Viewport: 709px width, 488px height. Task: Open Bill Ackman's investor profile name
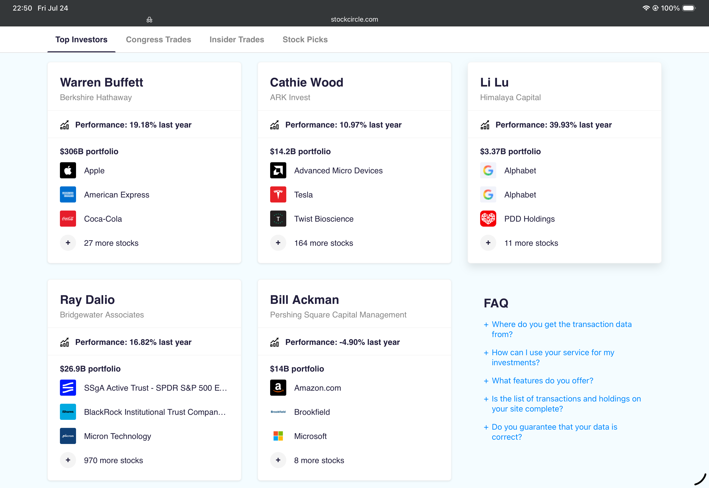[x=304, y=300]
